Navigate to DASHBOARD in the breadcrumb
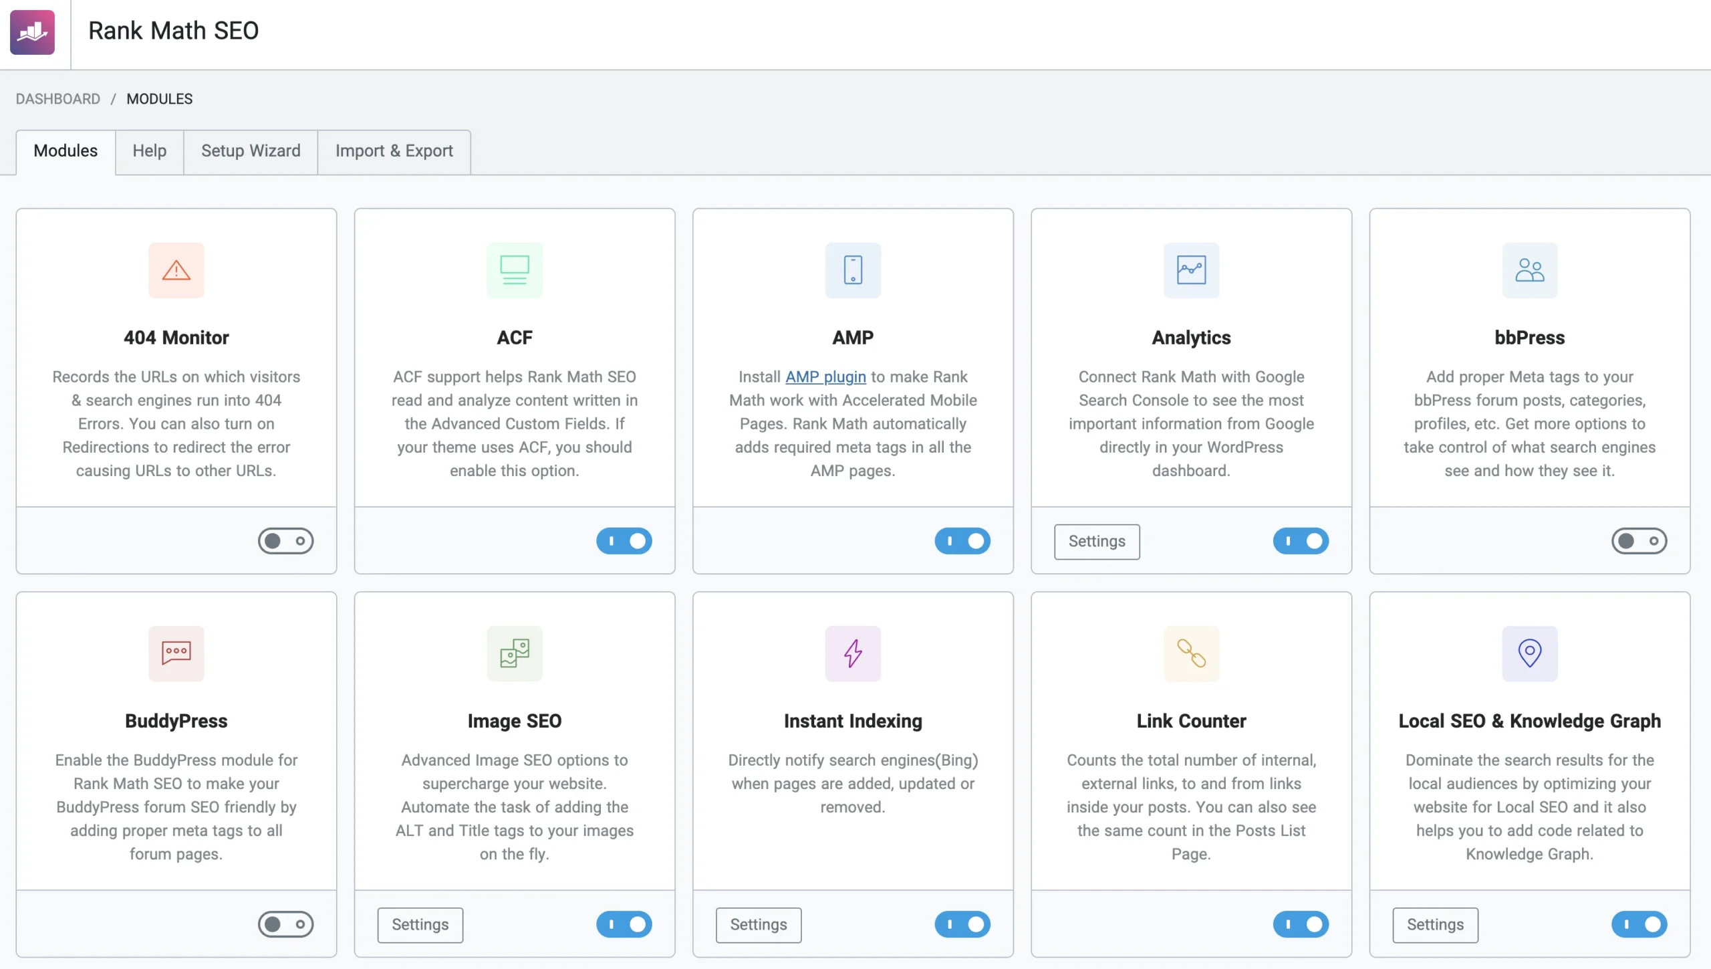The width and height of the screenshot is (1711, 969). click(x=58, y=99)
